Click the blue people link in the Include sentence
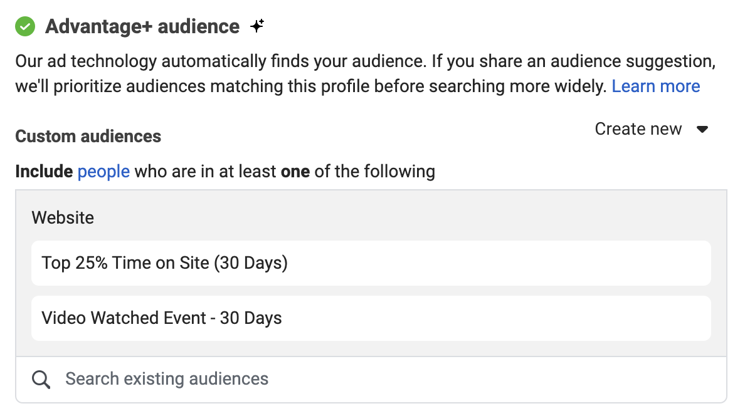 click(103, 171)
